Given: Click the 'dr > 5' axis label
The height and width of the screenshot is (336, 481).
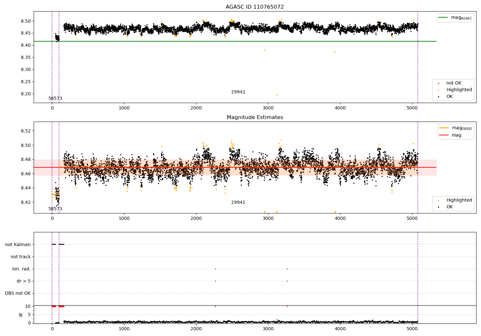Looking at the screenshot, I should (x=24, y=281).
